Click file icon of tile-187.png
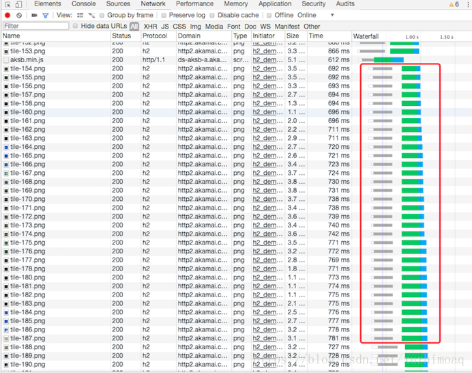This screenshot has height=373, width=472. (x=6, y=339)
